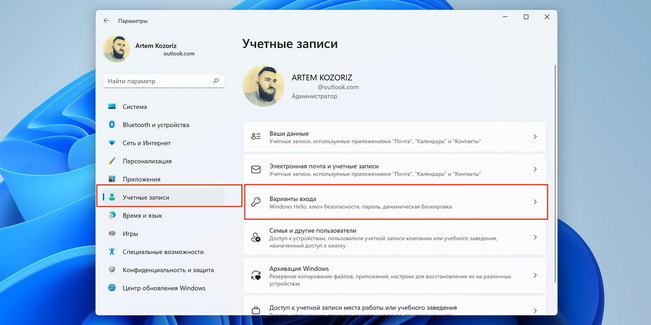Click the Система monitor icon
The width and height of the screenshot is (651, 325).
pos(112,107)
